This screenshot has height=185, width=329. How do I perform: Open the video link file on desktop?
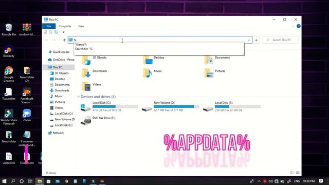tap(9, 158)
